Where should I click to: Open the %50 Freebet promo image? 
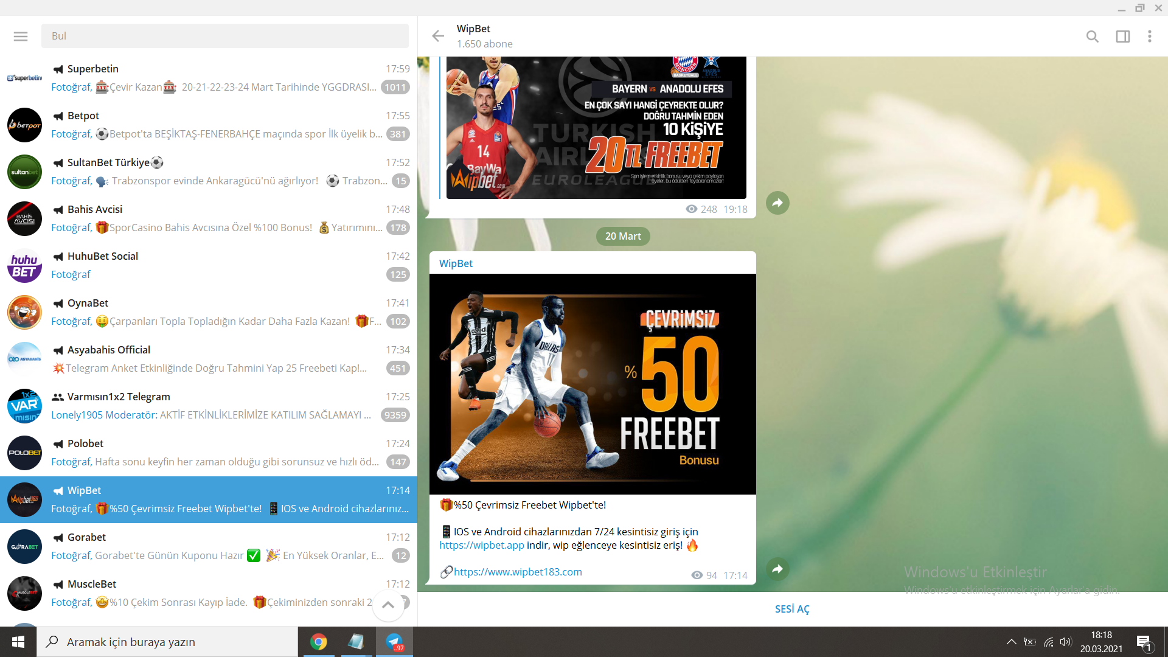pyautogui.click(x=593, y=384)
